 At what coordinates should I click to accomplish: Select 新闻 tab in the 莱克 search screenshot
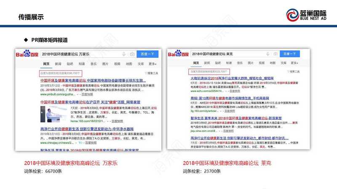pyautogui.click(x=207, y=63)
